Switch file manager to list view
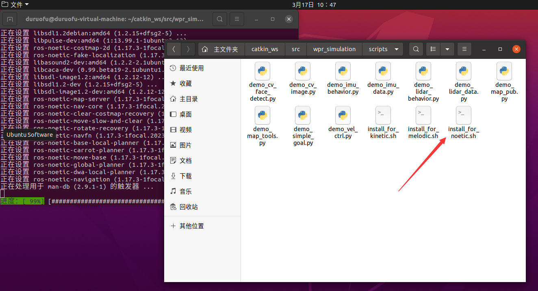This screenshot has width=538, height=291. coord(433,49)
